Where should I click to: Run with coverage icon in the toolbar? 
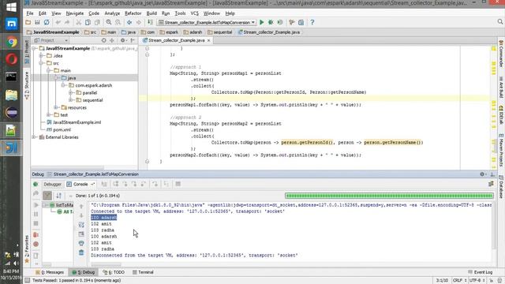click(280, 22)
